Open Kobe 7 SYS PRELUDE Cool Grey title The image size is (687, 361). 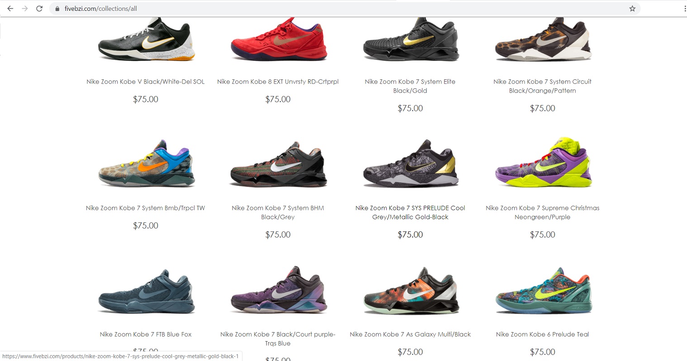click(410, 213)
